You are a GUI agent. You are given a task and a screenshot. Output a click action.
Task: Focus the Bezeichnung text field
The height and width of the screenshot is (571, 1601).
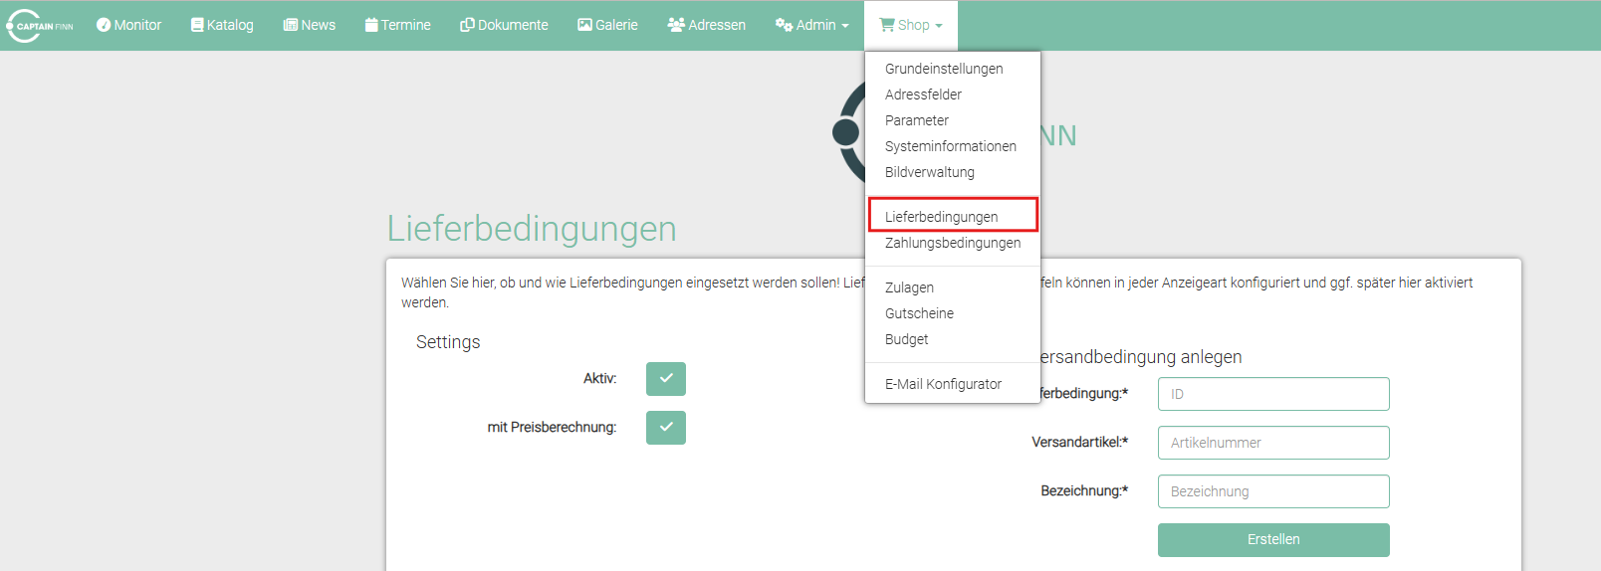(x=1272, y=491)
